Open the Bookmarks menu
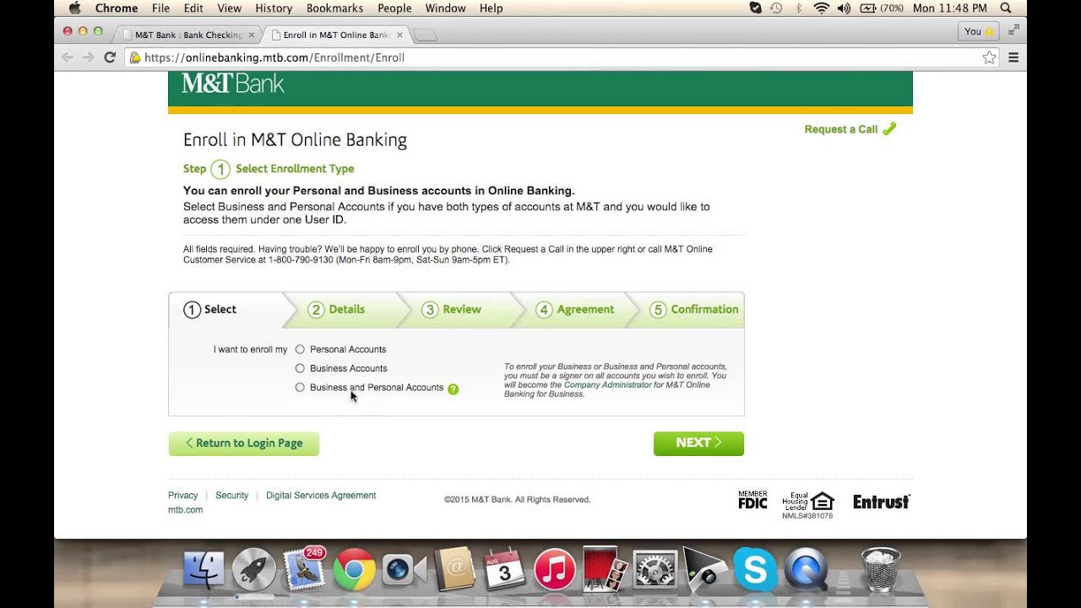 point(334,8)
